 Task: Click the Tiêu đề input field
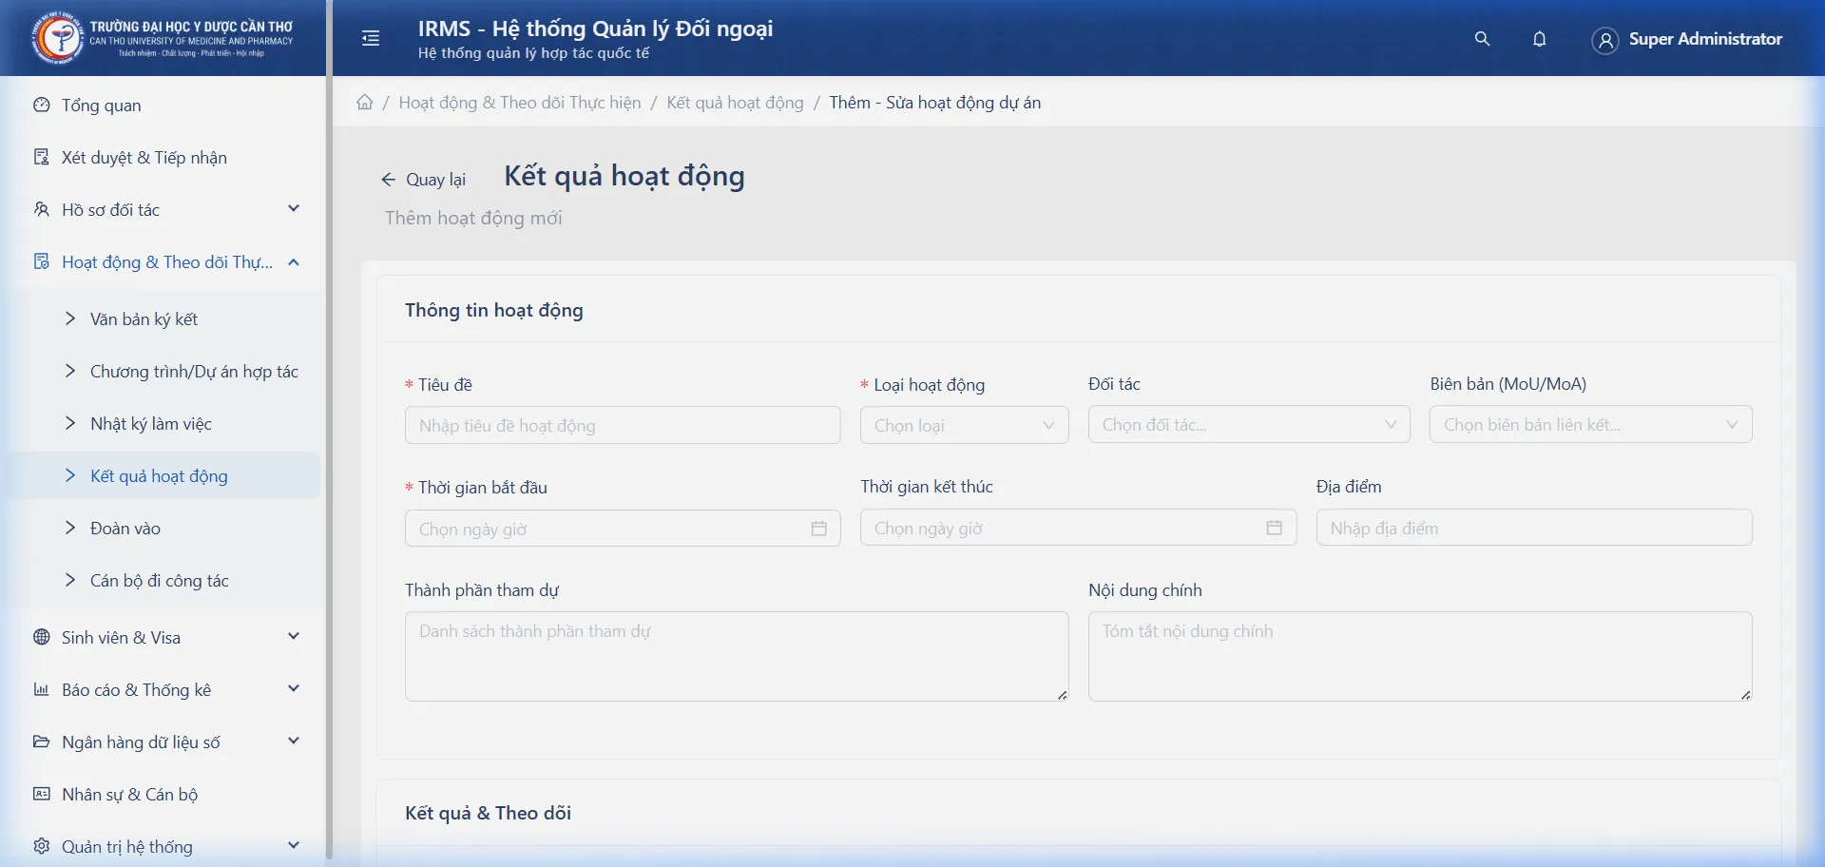(x=623, y=426)
